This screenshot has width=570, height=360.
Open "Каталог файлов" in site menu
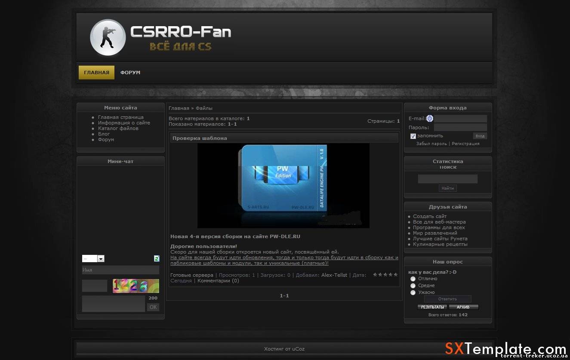pyautogui.click(x=118, y=128)
